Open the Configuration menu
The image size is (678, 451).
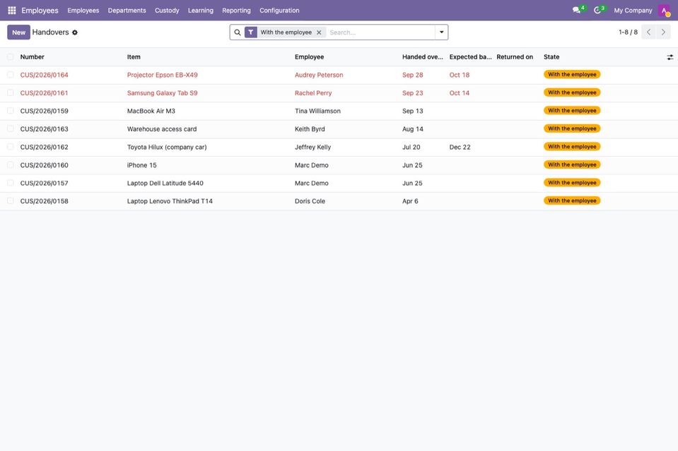pos(279,11)
